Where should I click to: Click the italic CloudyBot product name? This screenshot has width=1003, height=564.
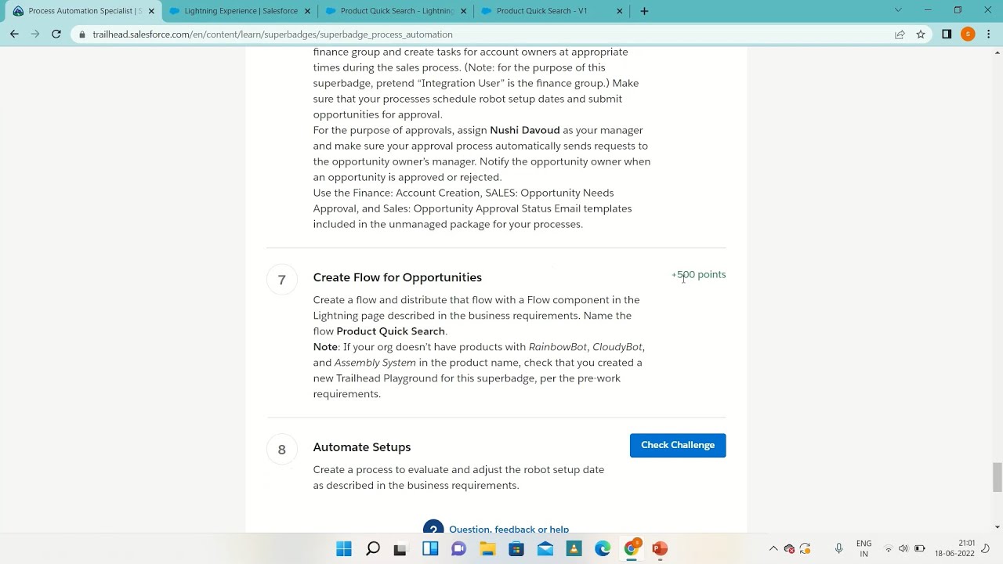tap(617, 347)
